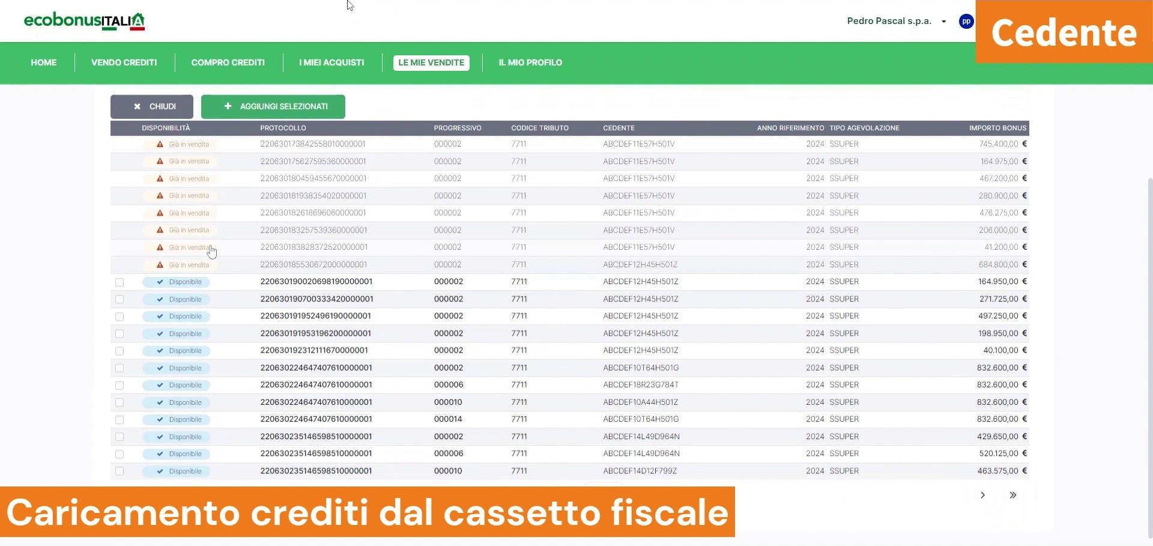Click the 745.400,00 row's 'Già in vendita' badge
This screenshot has height=546, width=1153.
(x=189, y=144)
